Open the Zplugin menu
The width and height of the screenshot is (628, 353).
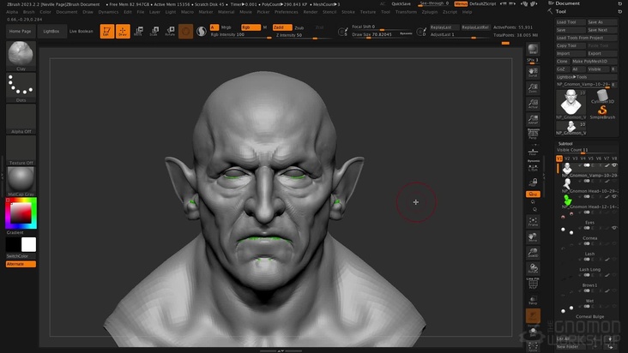coord(429,12)
